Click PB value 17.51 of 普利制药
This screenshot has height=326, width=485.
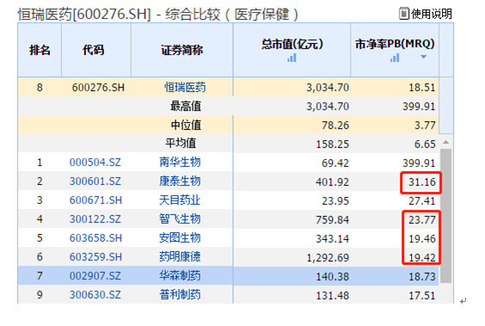[422, 296]
